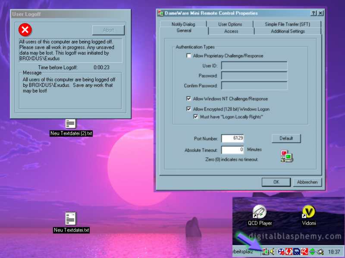This screenshot has width=345, height=258.
Task: Uncheck Allow Windows NT Challenge/Response
Action: [x=188, y=98]
